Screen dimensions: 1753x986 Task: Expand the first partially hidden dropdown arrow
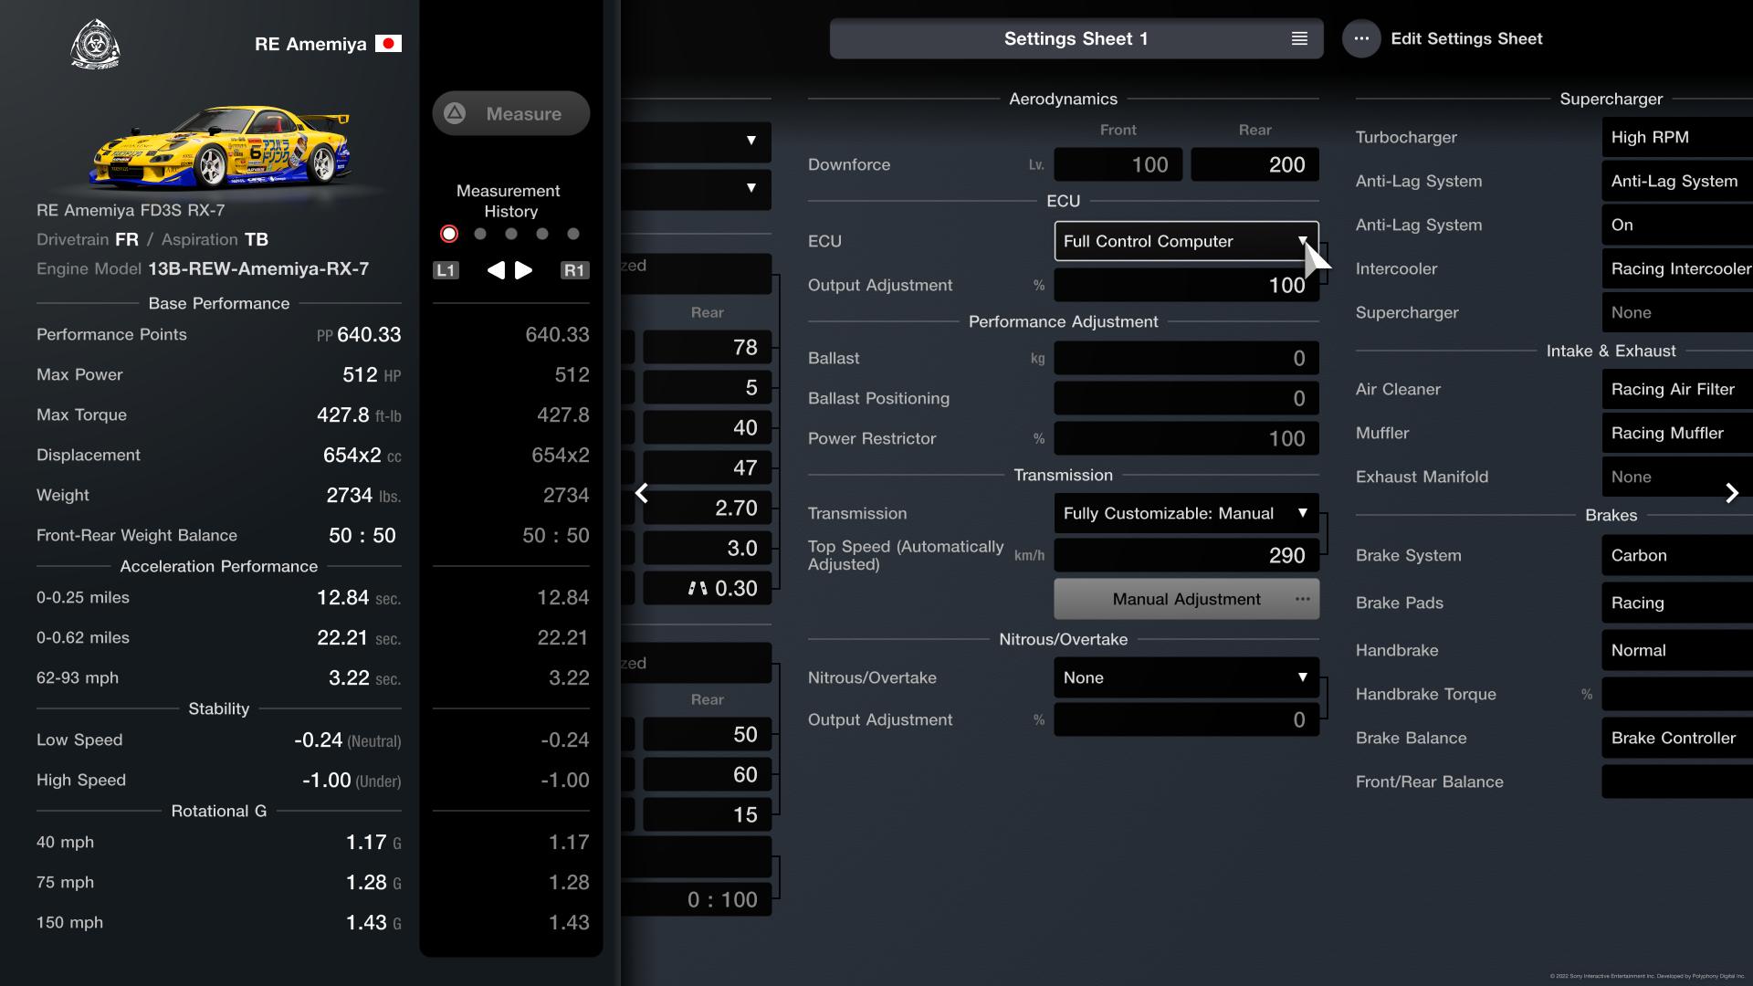pyautogui.click(x=751, y=141)
